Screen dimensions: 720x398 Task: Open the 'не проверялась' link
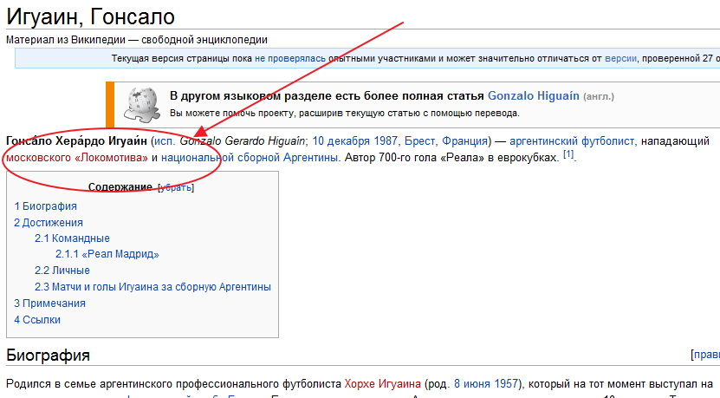tap(289, 58)
